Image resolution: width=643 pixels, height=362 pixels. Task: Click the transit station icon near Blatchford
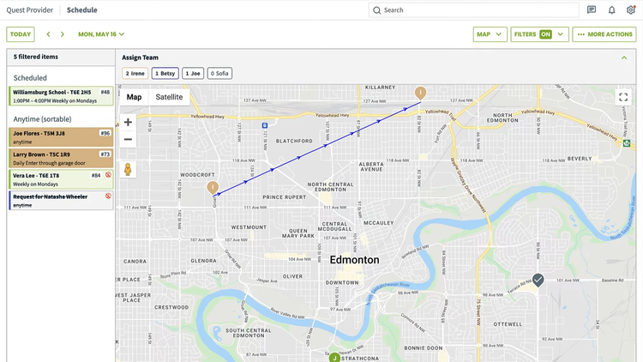coord(265,125)
